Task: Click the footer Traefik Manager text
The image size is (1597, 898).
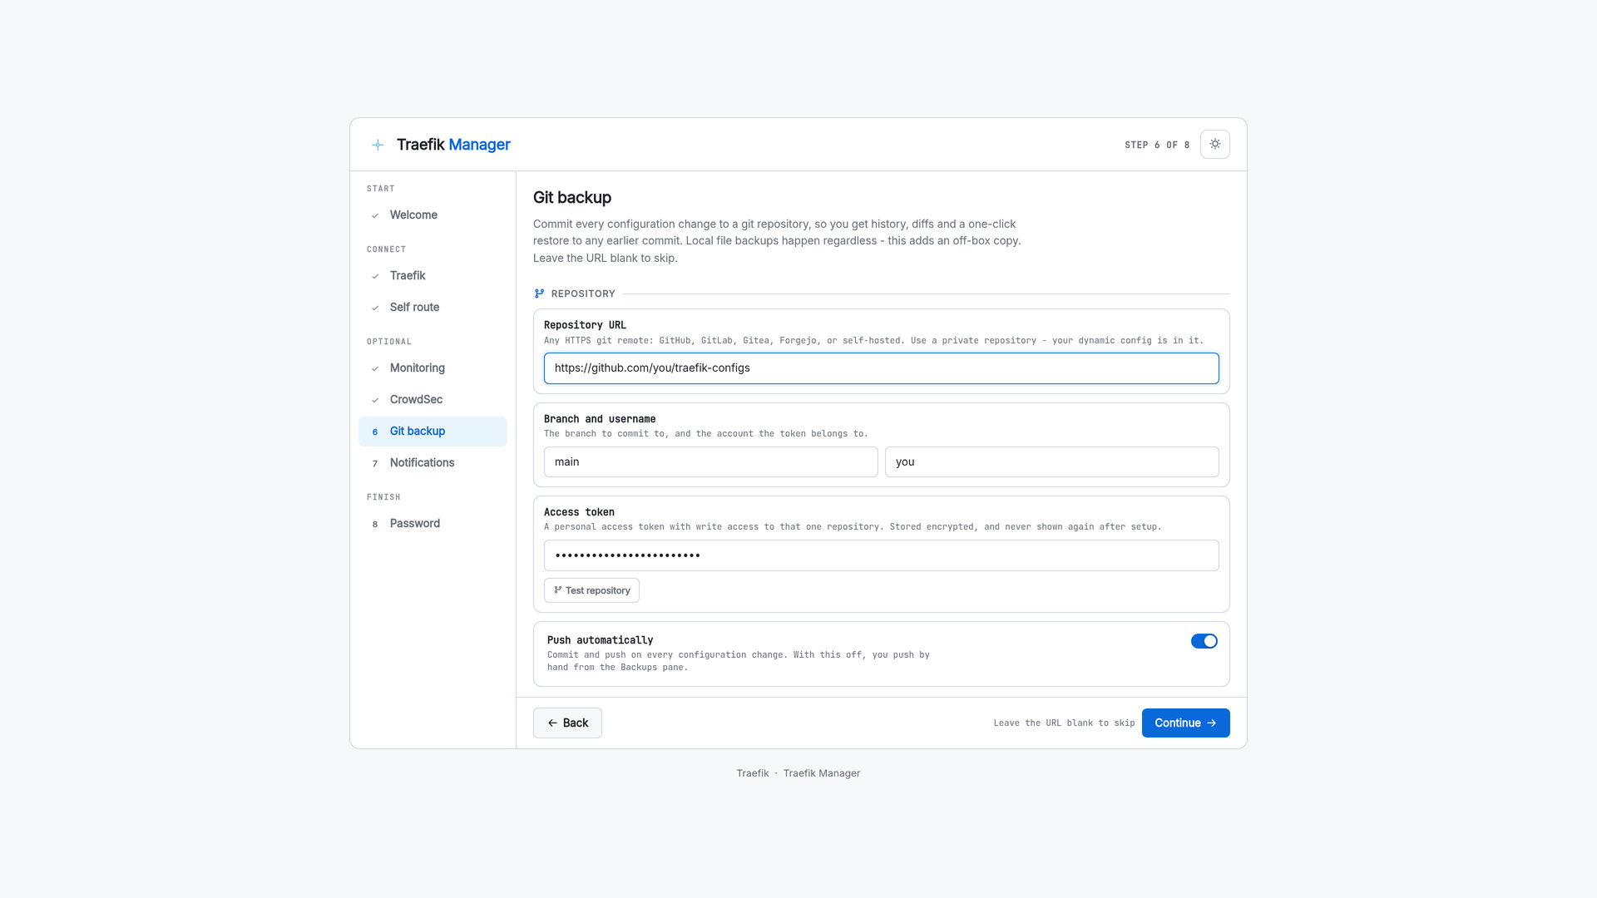Action: click(x=821, y=773)
